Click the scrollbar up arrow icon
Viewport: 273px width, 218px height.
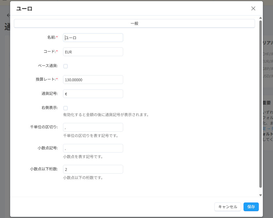click(x=260, y=19)
